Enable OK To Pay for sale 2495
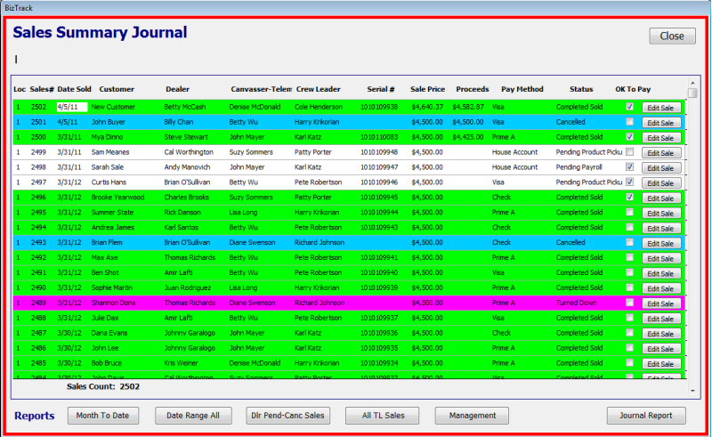 629,212
